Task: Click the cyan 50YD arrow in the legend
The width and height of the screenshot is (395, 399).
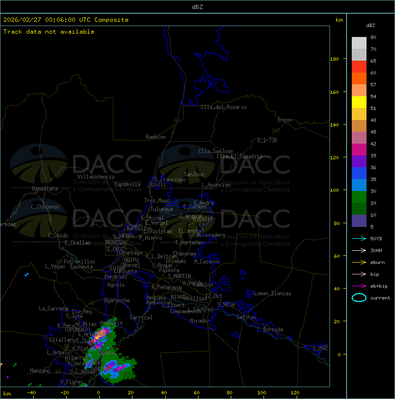Action: point(359,238)
